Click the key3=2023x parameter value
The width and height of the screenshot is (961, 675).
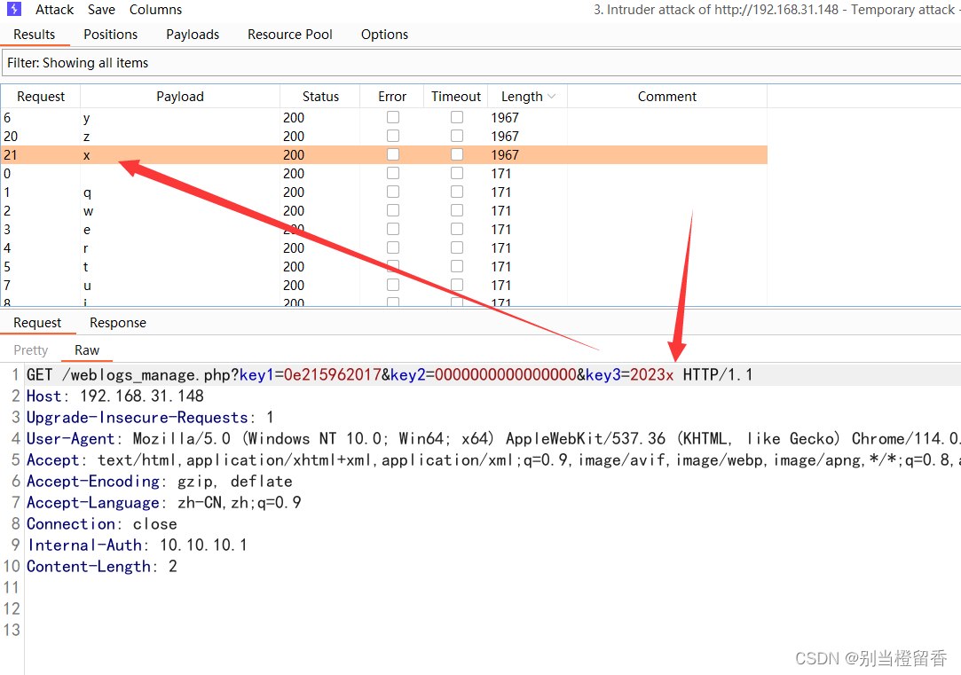tap(651, 375)
